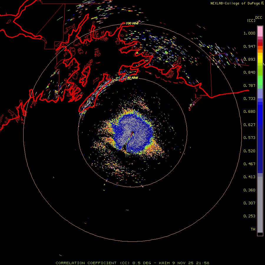Click the Correlation Coefficient product title caption
Screen dimensions: 265x265
tap(132, 263)
